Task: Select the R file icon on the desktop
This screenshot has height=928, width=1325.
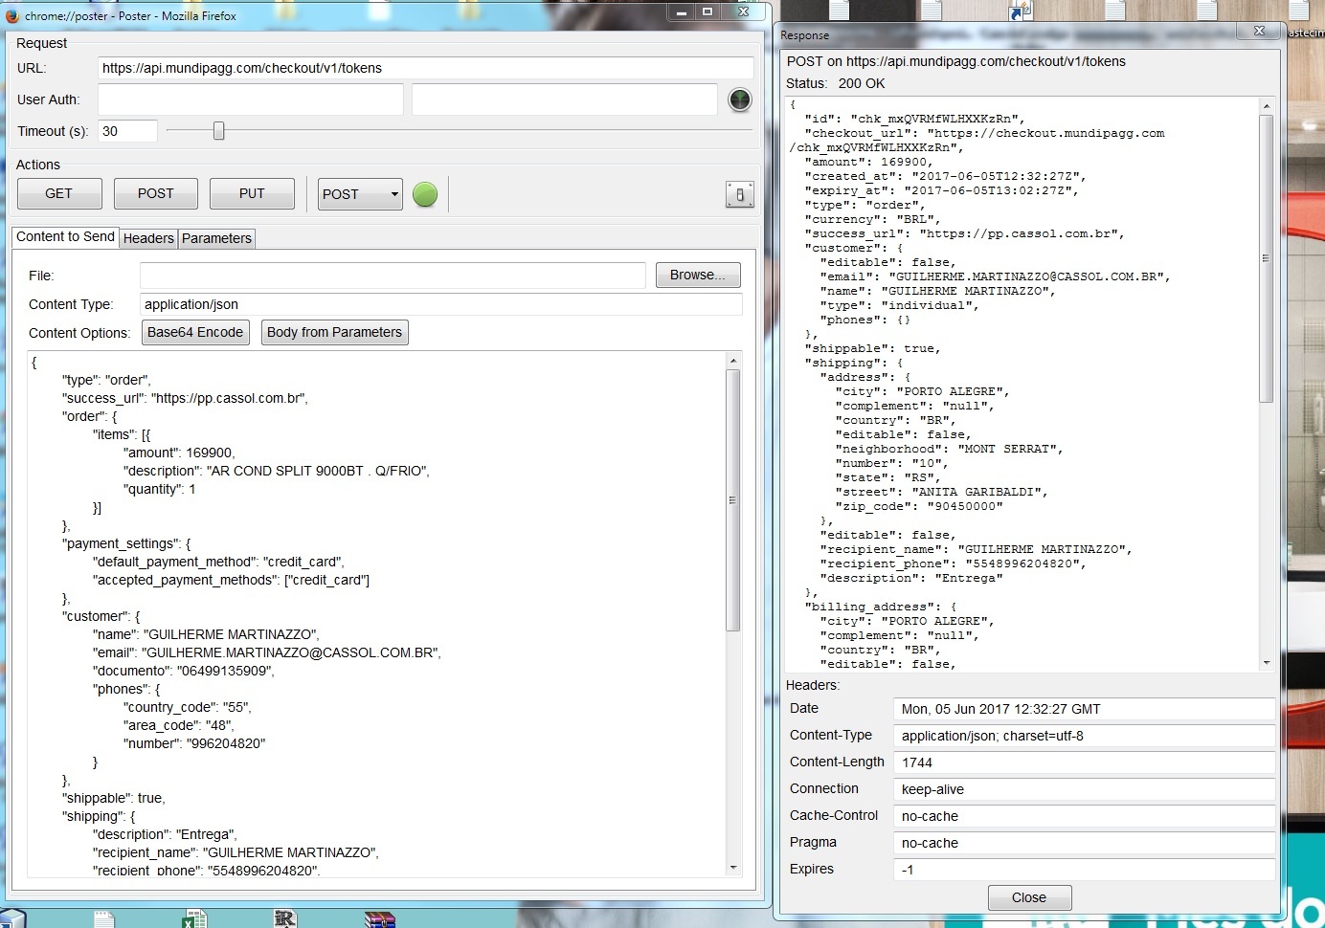Action: (285, 918)
